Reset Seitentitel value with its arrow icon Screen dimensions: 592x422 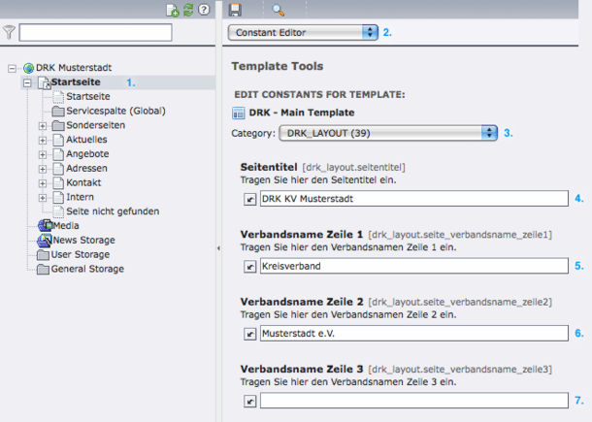pos(250,199)
